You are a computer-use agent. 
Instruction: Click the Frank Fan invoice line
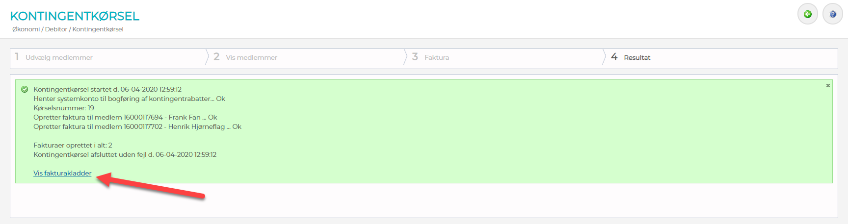click(125, 117)
